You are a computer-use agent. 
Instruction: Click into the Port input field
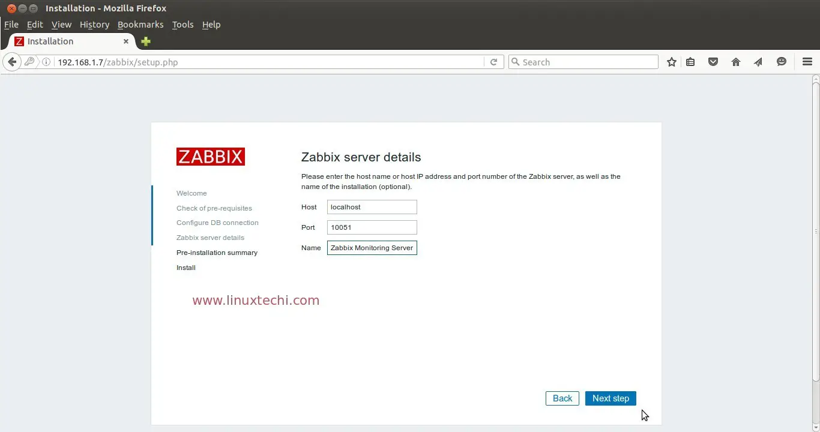[372, 227]
